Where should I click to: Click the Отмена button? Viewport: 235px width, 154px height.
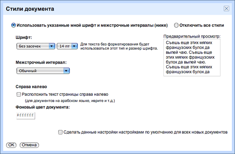pyautogui.click(x=29, y=145)
